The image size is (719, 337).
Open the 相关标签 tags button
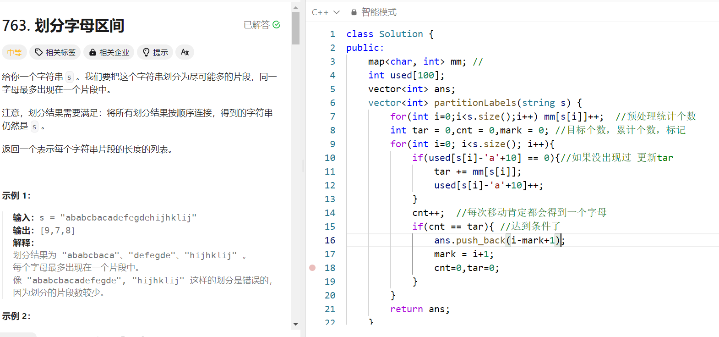(55, 52)
